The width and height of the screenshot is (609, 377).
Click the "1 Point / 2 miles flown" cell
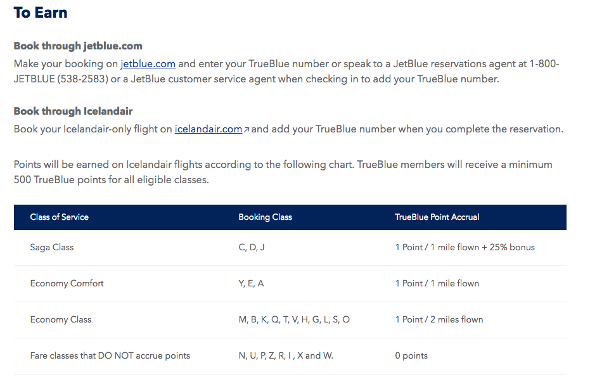tap(439, 319)
